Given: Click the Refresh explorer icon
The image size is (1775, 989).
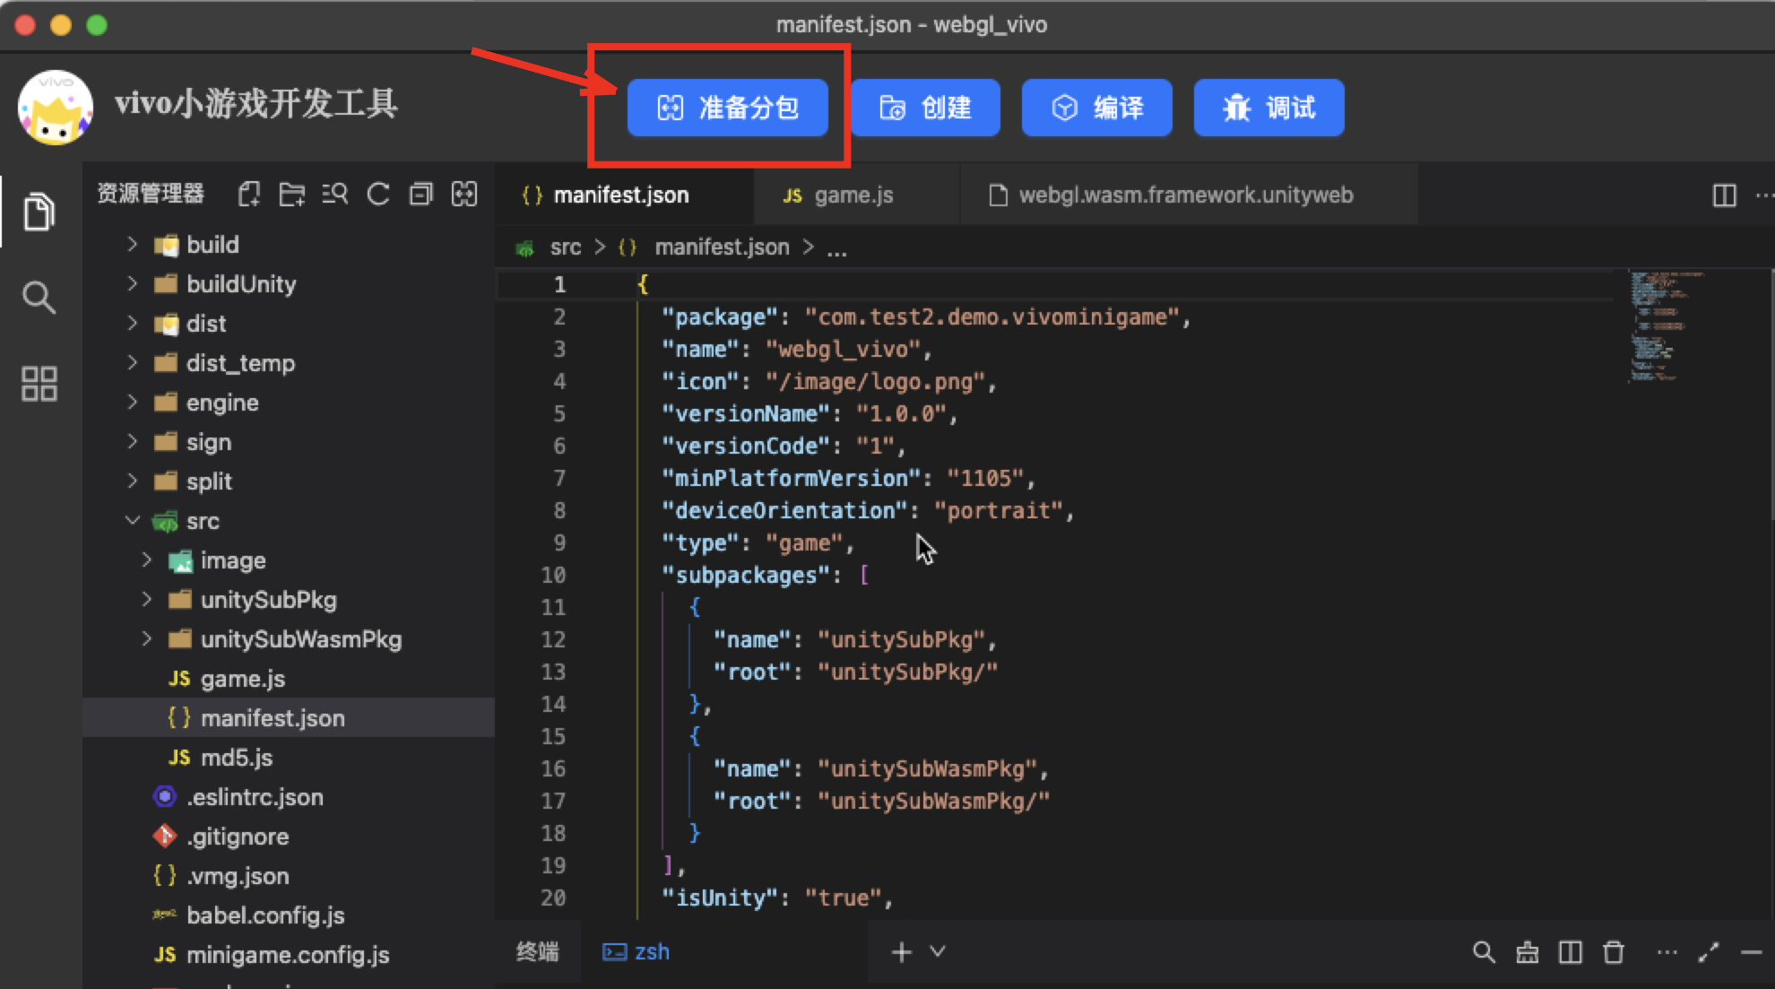Looking at the screenshot, I should tap(377, 194).
